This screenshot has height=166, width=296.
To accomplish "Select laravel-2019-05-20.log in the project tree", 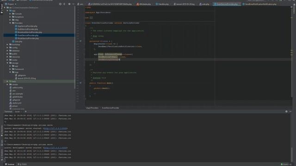I will (x=27, y=78).
